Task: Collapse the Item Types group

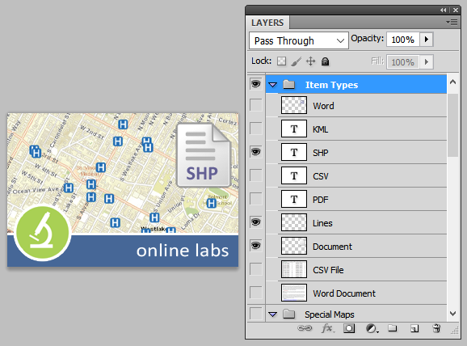Action: click(272, 85)
